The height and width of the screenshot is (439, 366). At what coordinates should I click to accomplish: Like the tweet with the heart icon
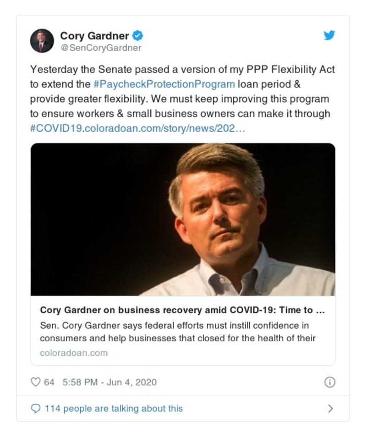(35, 382)
